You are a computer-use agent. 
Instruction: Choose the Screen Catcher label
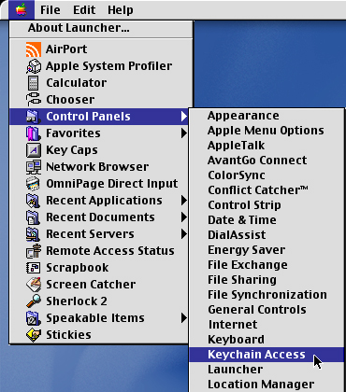point(91,285)
